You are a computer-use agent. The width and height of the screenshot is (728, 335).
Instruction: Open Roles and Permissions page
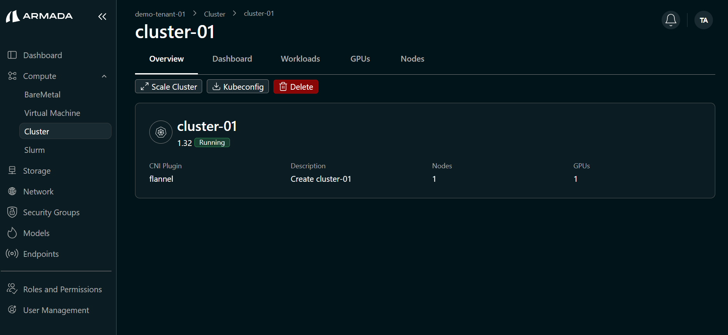point(62,289)
